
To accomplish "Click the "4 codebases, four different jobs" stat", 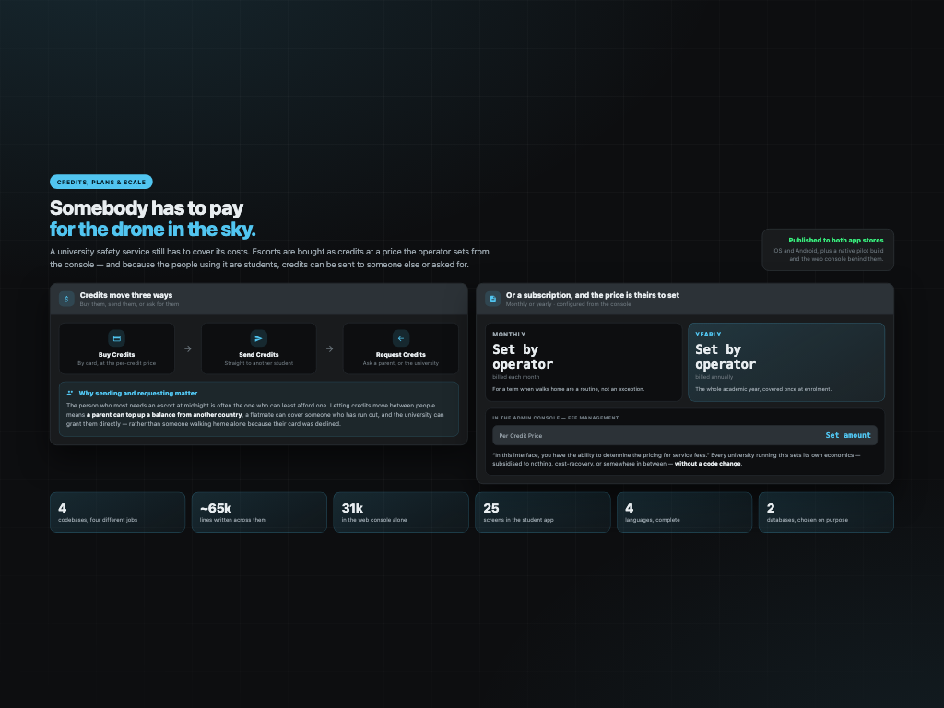I will point(117,513).
